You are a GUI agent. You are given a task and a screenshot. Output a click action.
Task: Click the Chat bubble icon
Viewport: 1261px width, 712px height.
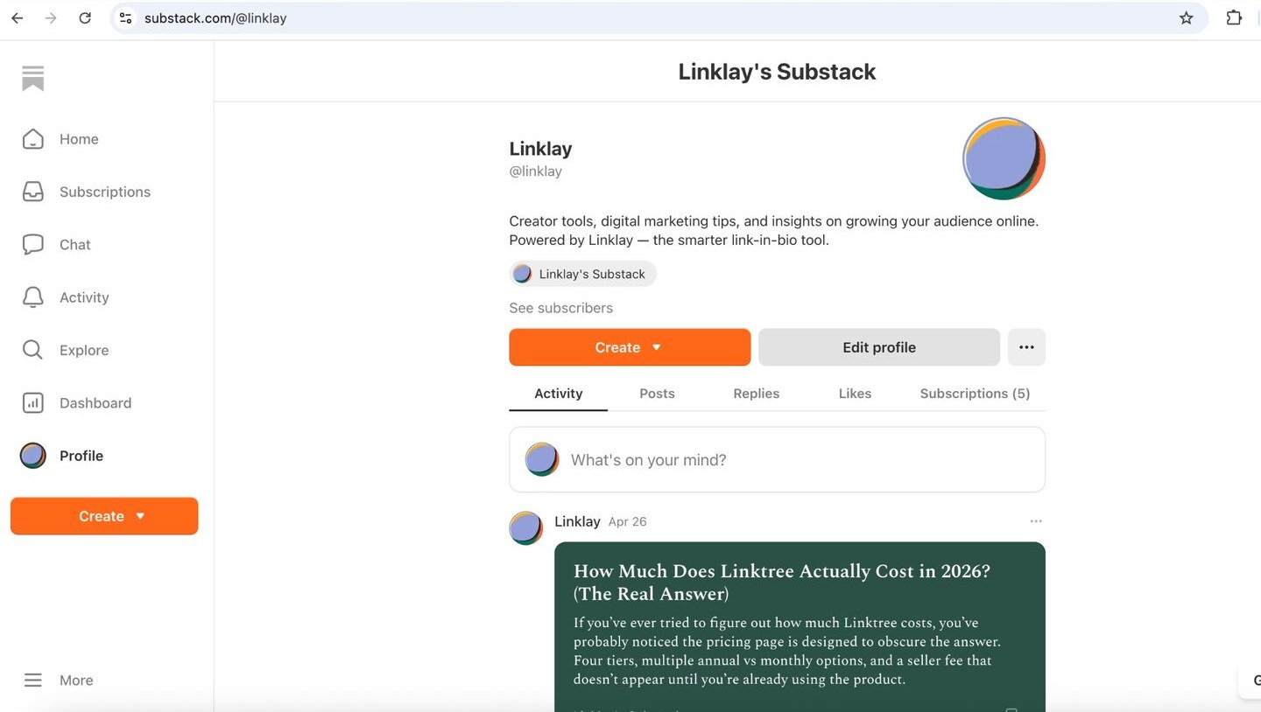[33, 245]
